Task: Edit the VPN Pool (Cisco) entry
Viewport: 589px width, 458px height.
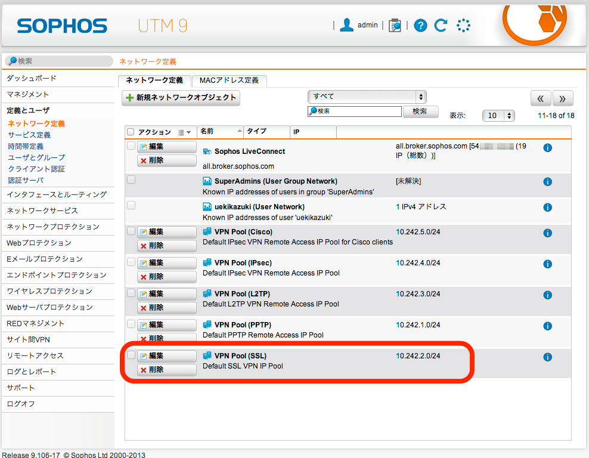Action: coord(167,232)
